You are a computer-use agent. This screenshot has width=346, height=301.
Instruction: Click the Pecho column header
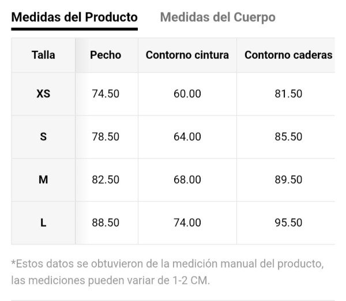pyautogui.click(x=106, y=55)
